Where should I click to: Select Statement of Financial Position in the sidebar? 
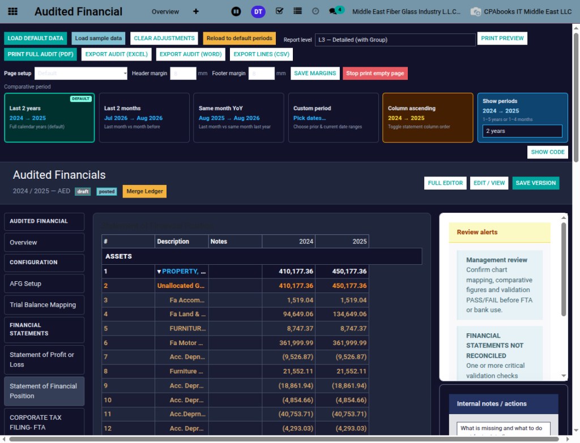[x=44, y=391]
